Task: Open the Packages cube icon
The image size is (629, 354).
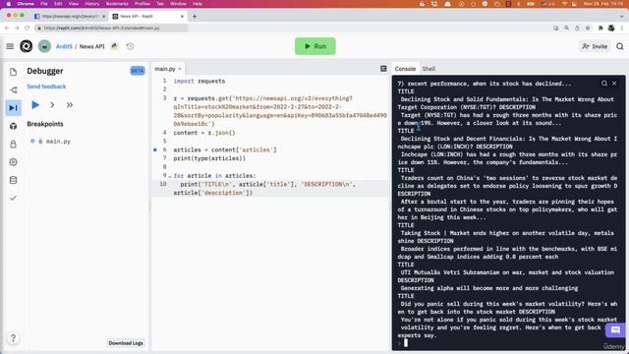Action: click(x=13, y=126)
